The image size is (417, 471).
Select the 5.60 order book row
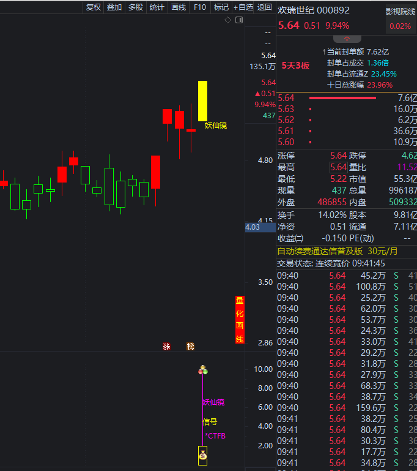pos(347,142)
